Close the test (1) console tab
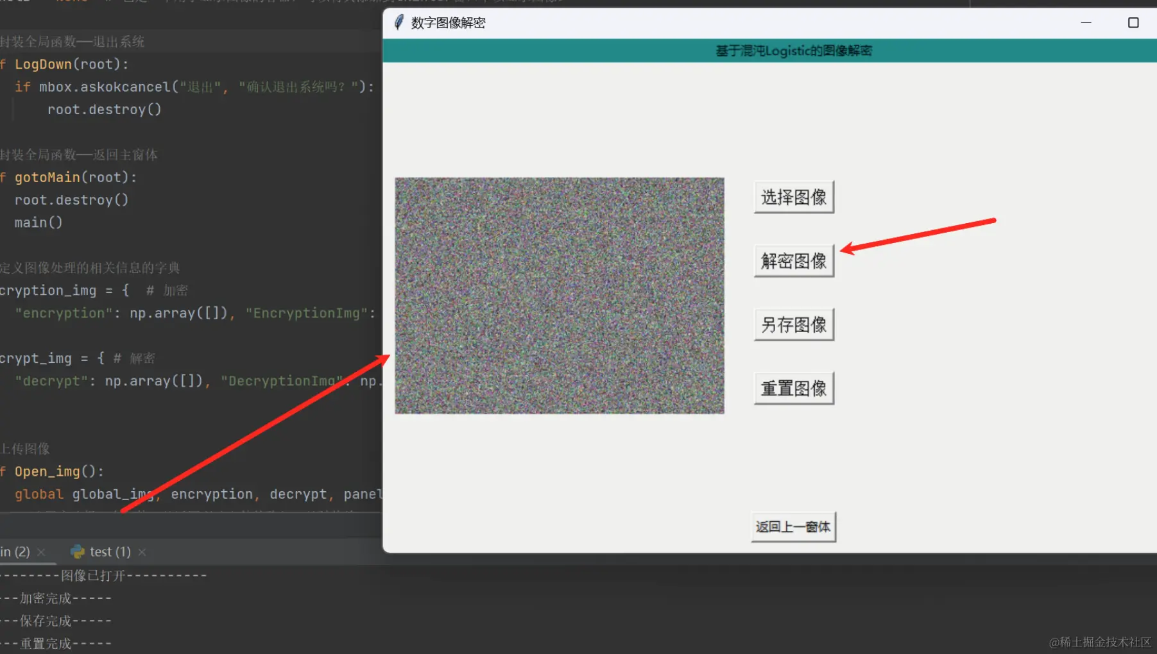 pyautogui.click(x=142, y=551)
